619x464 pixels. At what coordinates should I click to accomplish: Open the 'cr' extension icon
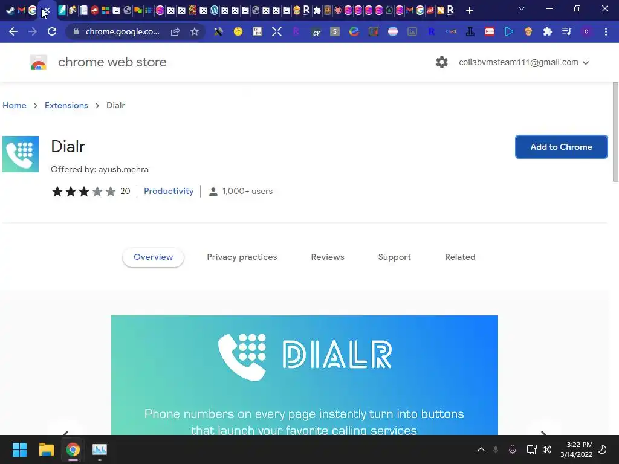click(x=316, y=31)
